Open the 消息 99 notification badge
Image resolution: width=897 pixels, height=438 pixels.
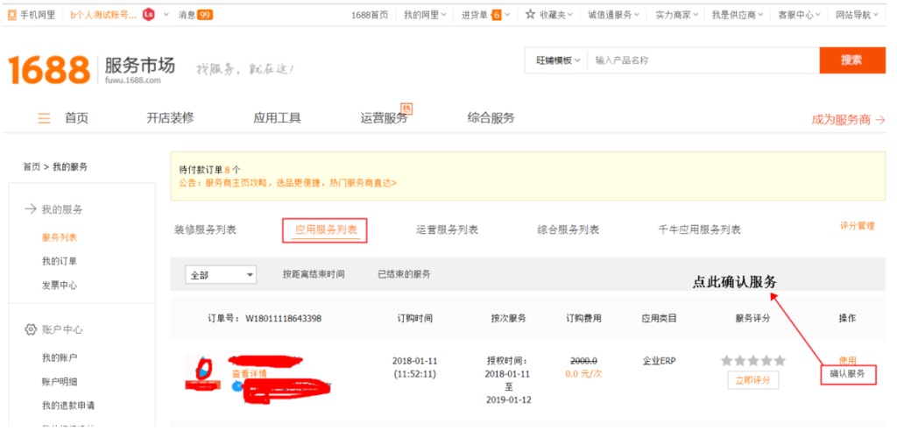click(205, 15)
